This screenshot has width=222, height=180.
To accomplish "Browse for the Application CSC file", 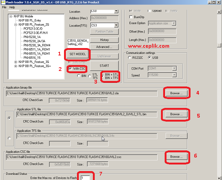I will click(176, 157).
